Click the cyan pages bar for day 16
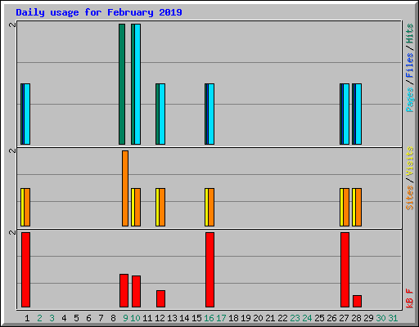419x327 pixels. point(211,114)
